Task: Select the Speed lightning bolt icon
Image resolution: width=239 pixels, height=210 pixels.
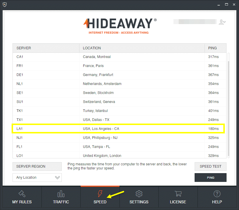Action: (100, 194)
